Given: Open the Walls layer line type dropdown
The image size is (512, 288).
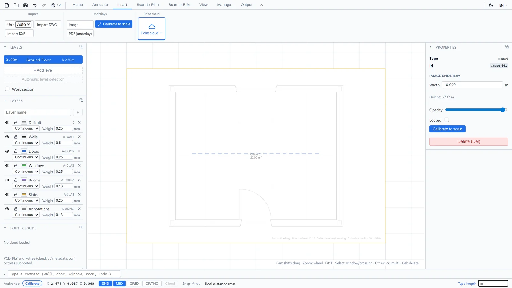Looking at the screenshot, I should point(26,143).
